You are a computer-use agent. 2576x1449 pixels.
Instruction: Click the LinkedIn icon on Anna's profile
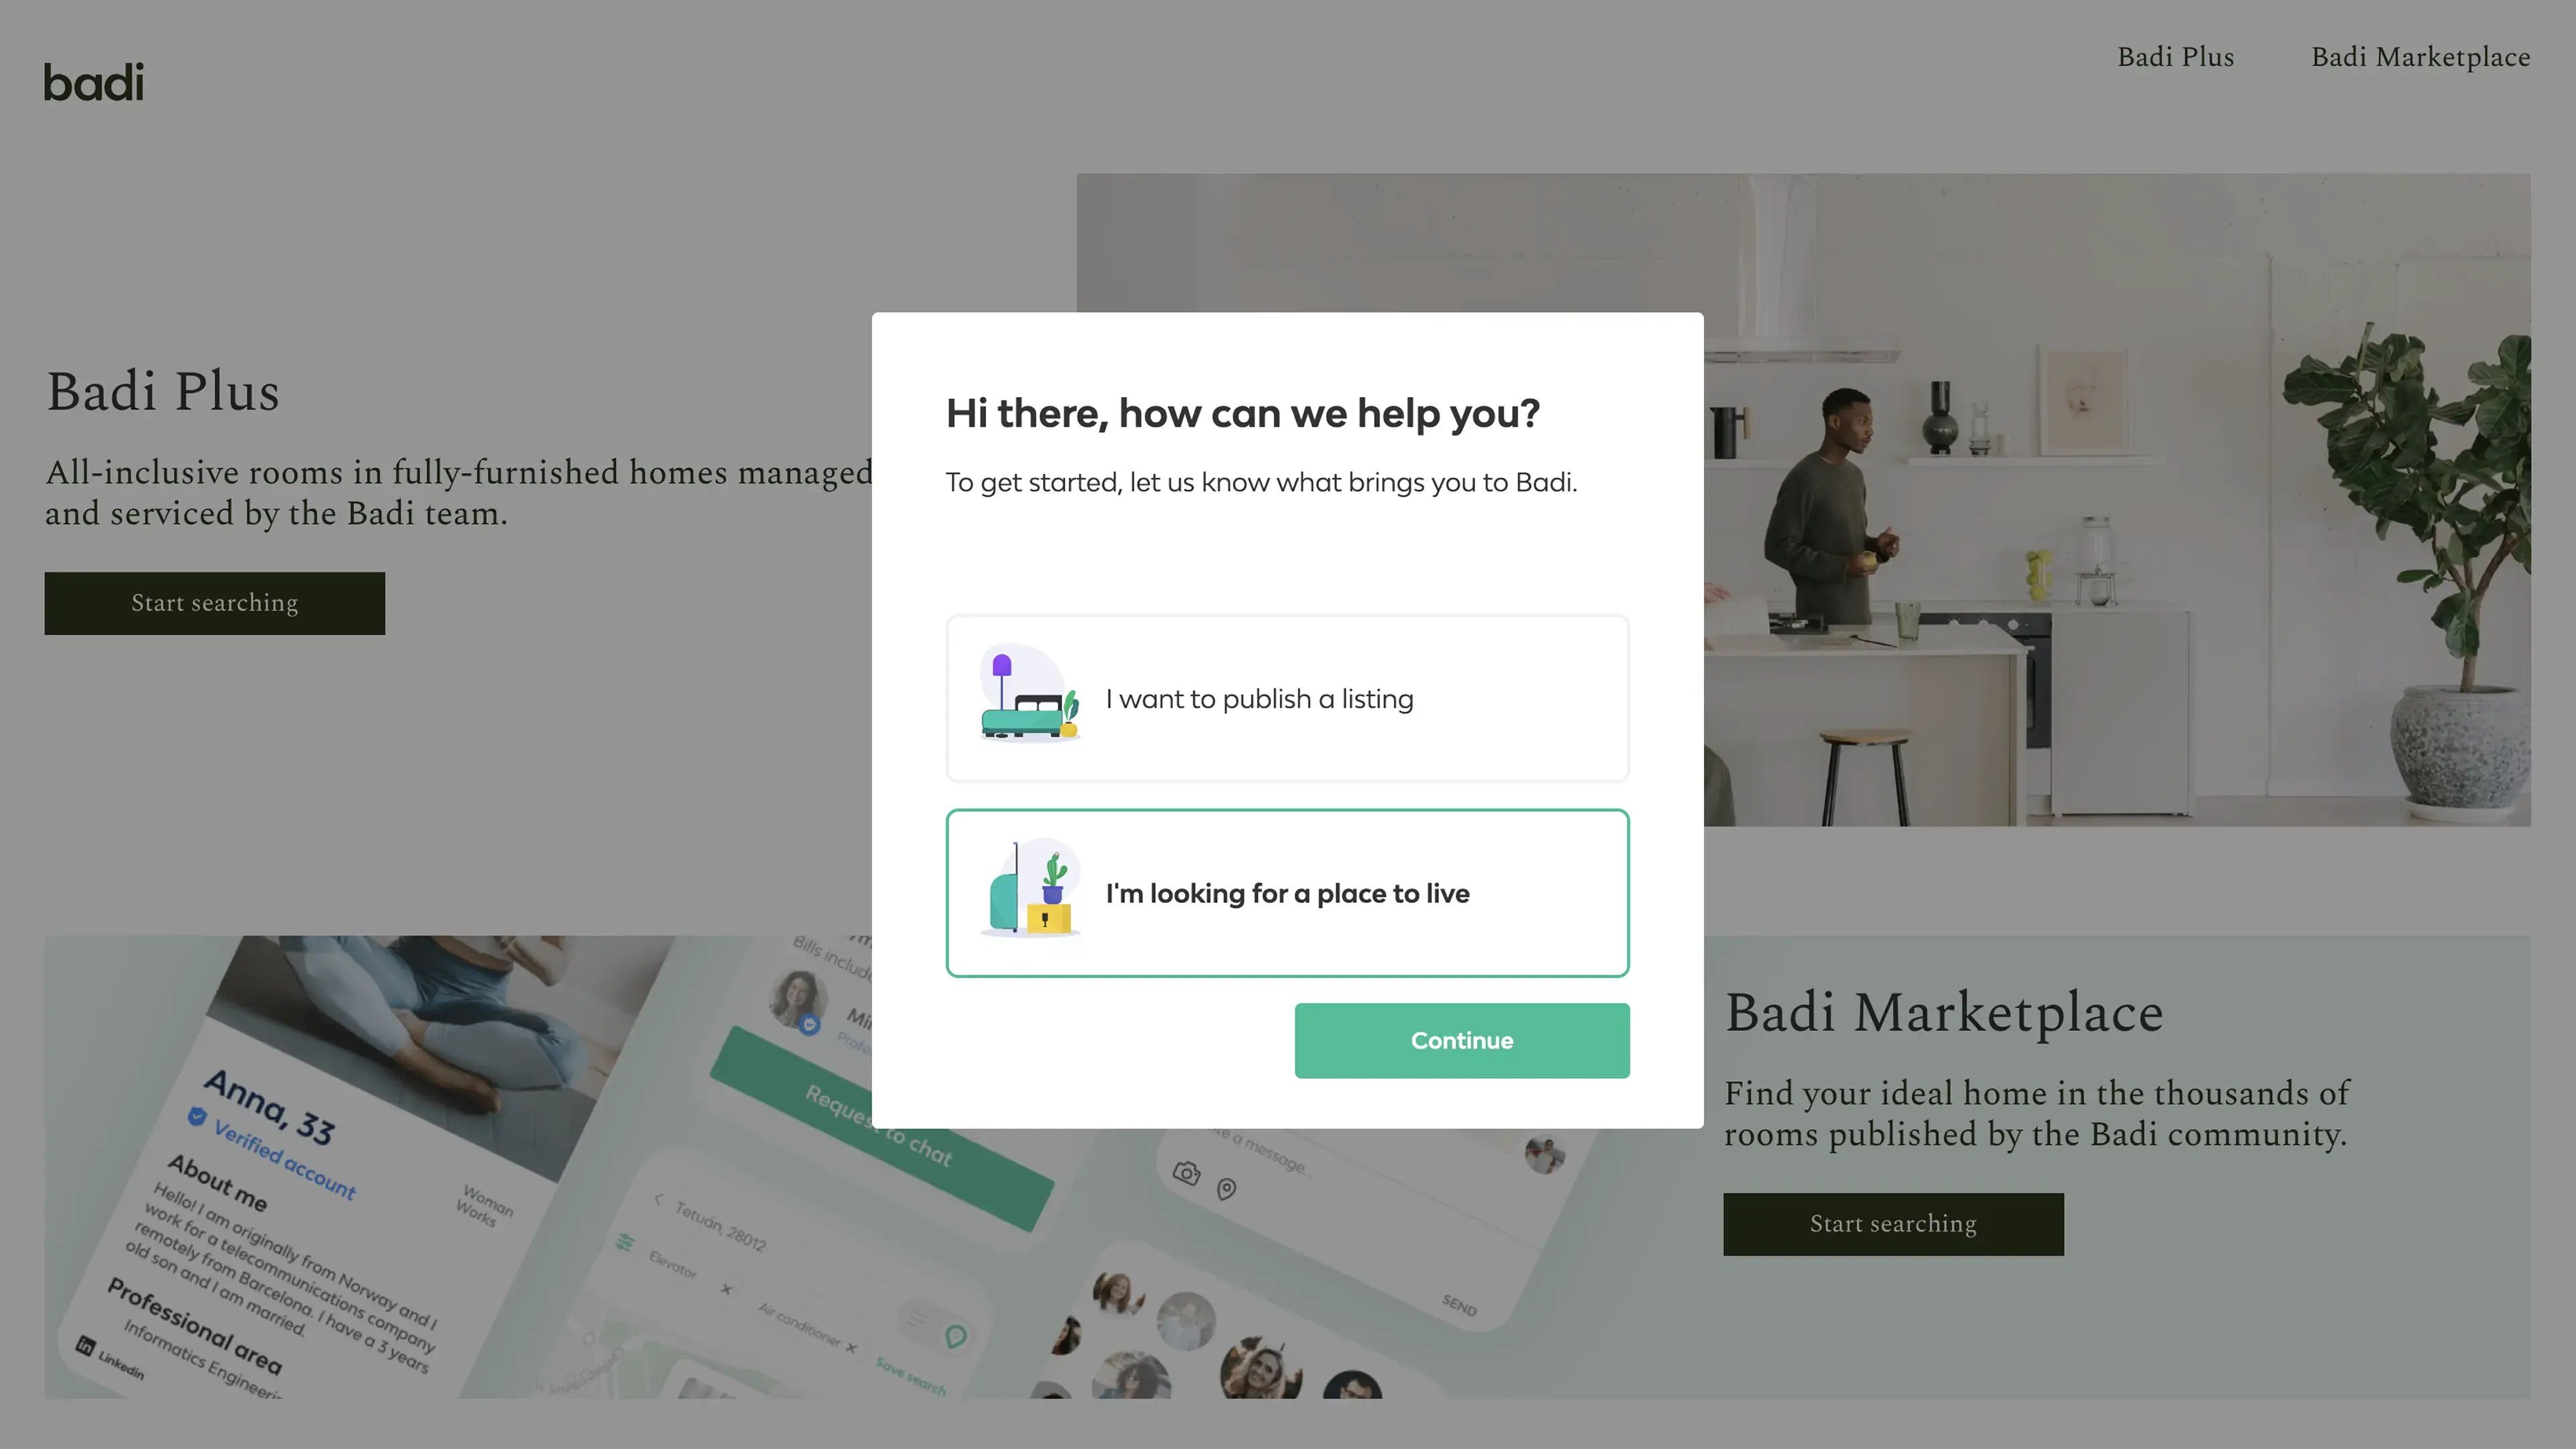86,1346
